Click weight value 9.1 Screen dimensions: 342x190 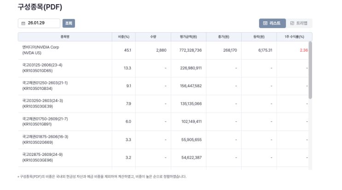[129, 86]
